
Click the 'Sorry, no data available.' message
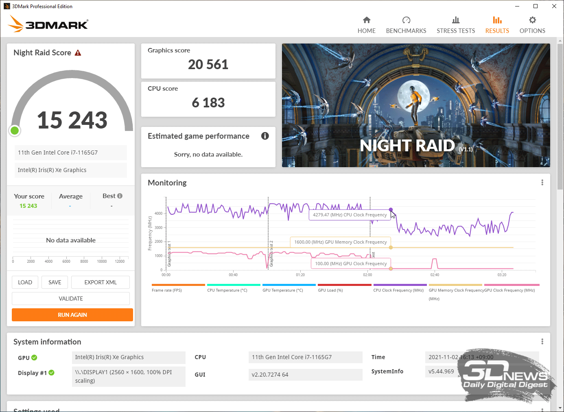[208, 155]
